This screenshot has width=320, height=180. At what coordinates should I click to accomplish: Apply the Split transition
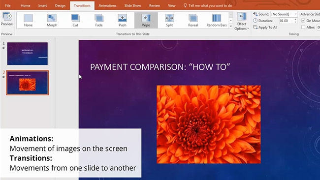[169, 20]
